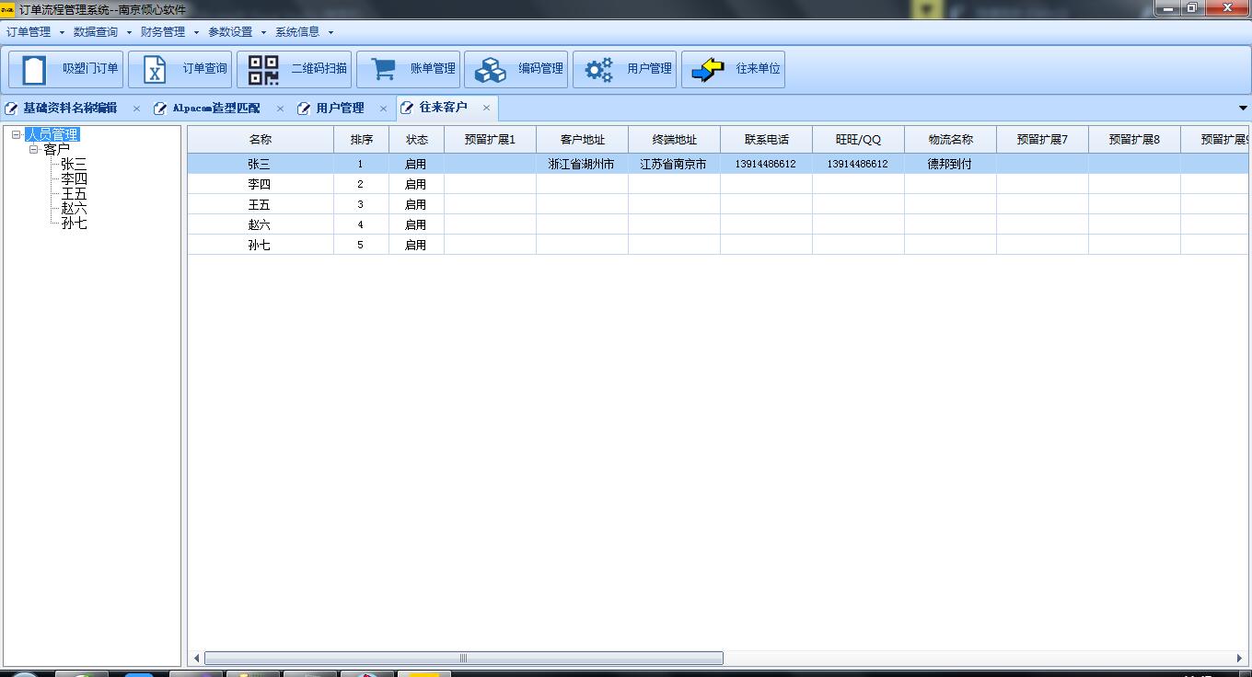Click the 订单查询 spreadsheet icon
The width and height of the screenshot is (1252, 677).
(x=155, y=70)
